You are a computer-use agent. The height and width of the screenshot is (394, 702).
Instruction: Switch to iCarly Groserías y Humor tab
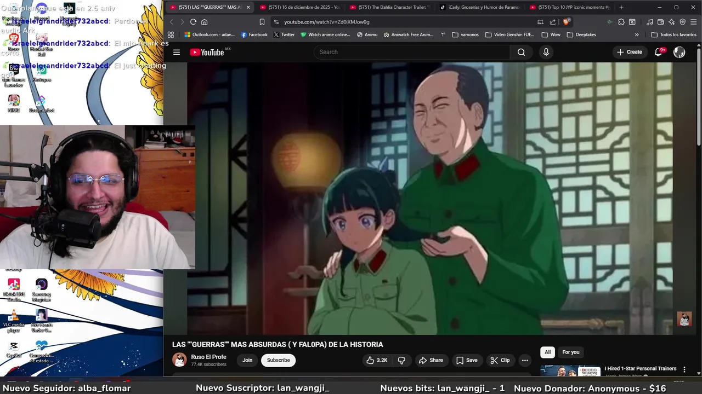tap(480, 7)
